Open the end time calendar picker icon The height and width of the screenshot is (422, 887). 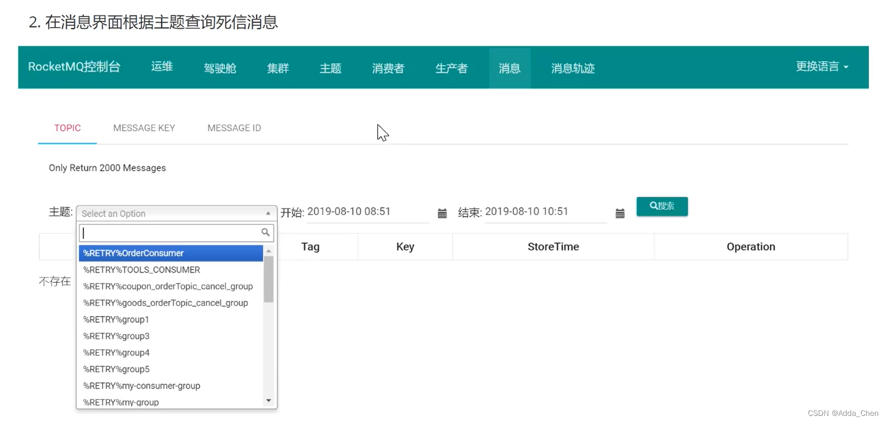(x=620, y=213)
